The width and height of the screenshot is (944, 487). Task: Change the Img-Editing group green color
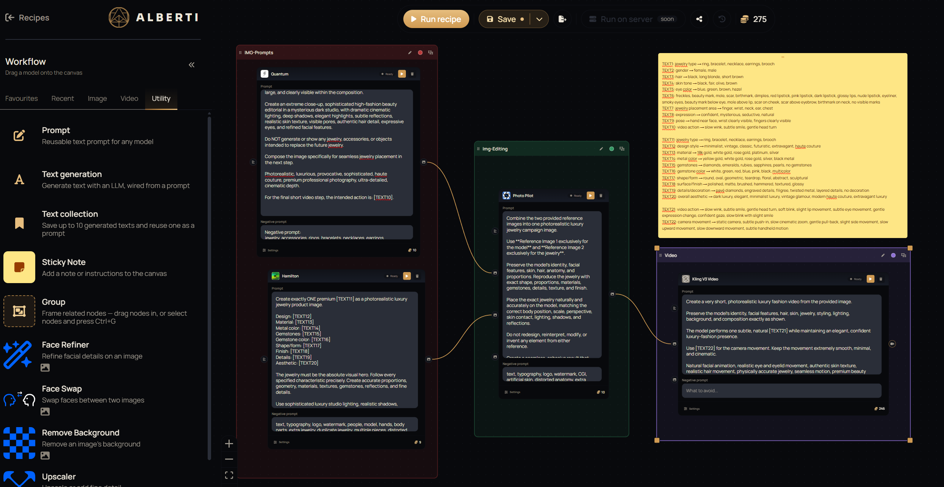point(612,149)
